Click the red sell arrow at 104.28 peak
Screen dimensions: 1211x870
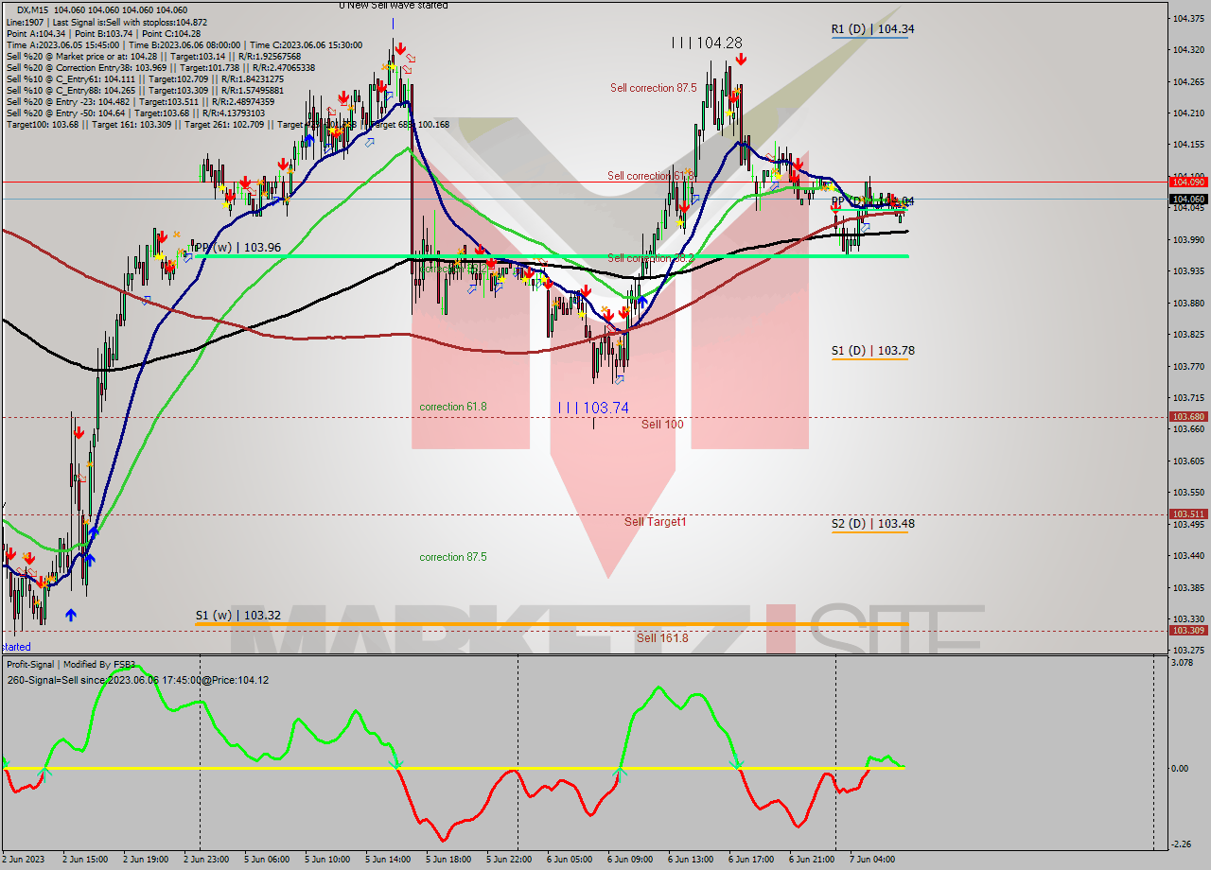coord(740,60)
